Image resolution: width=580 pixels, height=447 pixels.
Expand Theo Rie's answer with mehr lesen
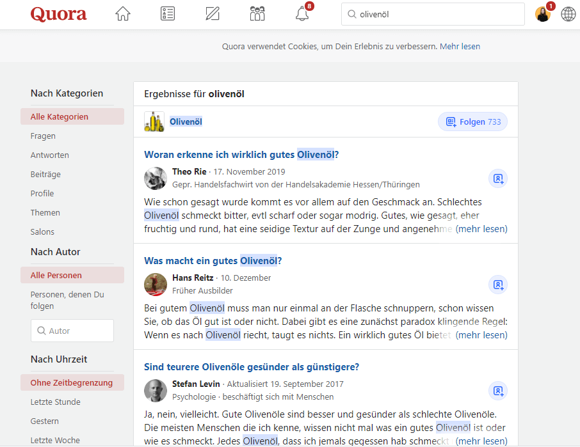point(481,228)
